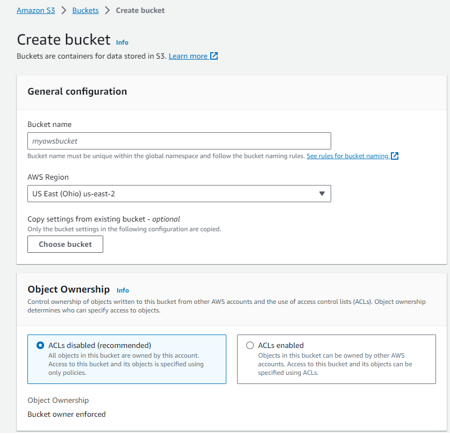Click the external link icon beside "Learn more"
450x434 pixels.
click(214, 55)
